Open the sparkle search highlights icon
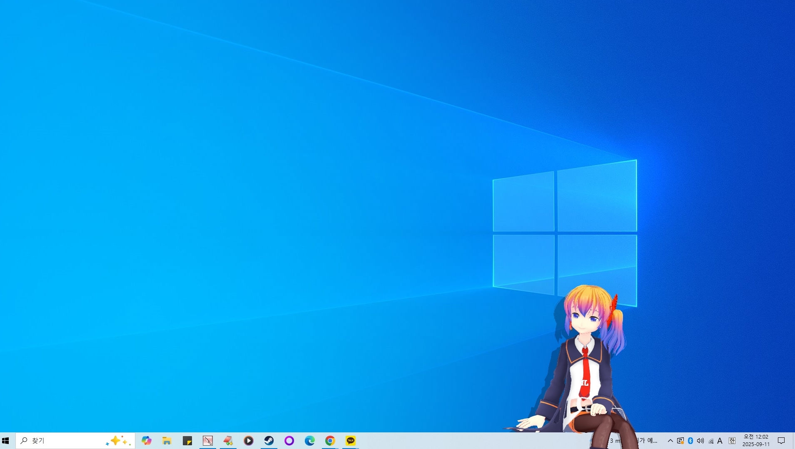The height and width of the screenshot is (449, 795). [x=118, y=441]
